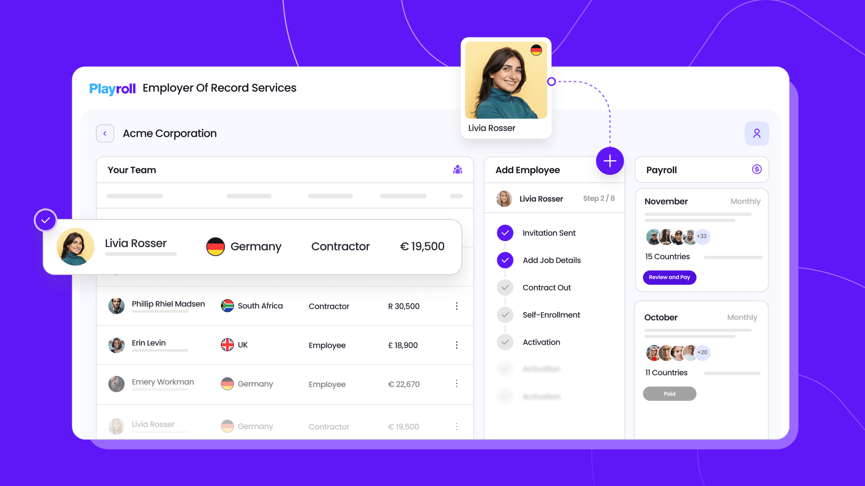Viewport: 865px width, 486px height.
Task: Check the Contract Out step circle
Action: pos(505,288)
